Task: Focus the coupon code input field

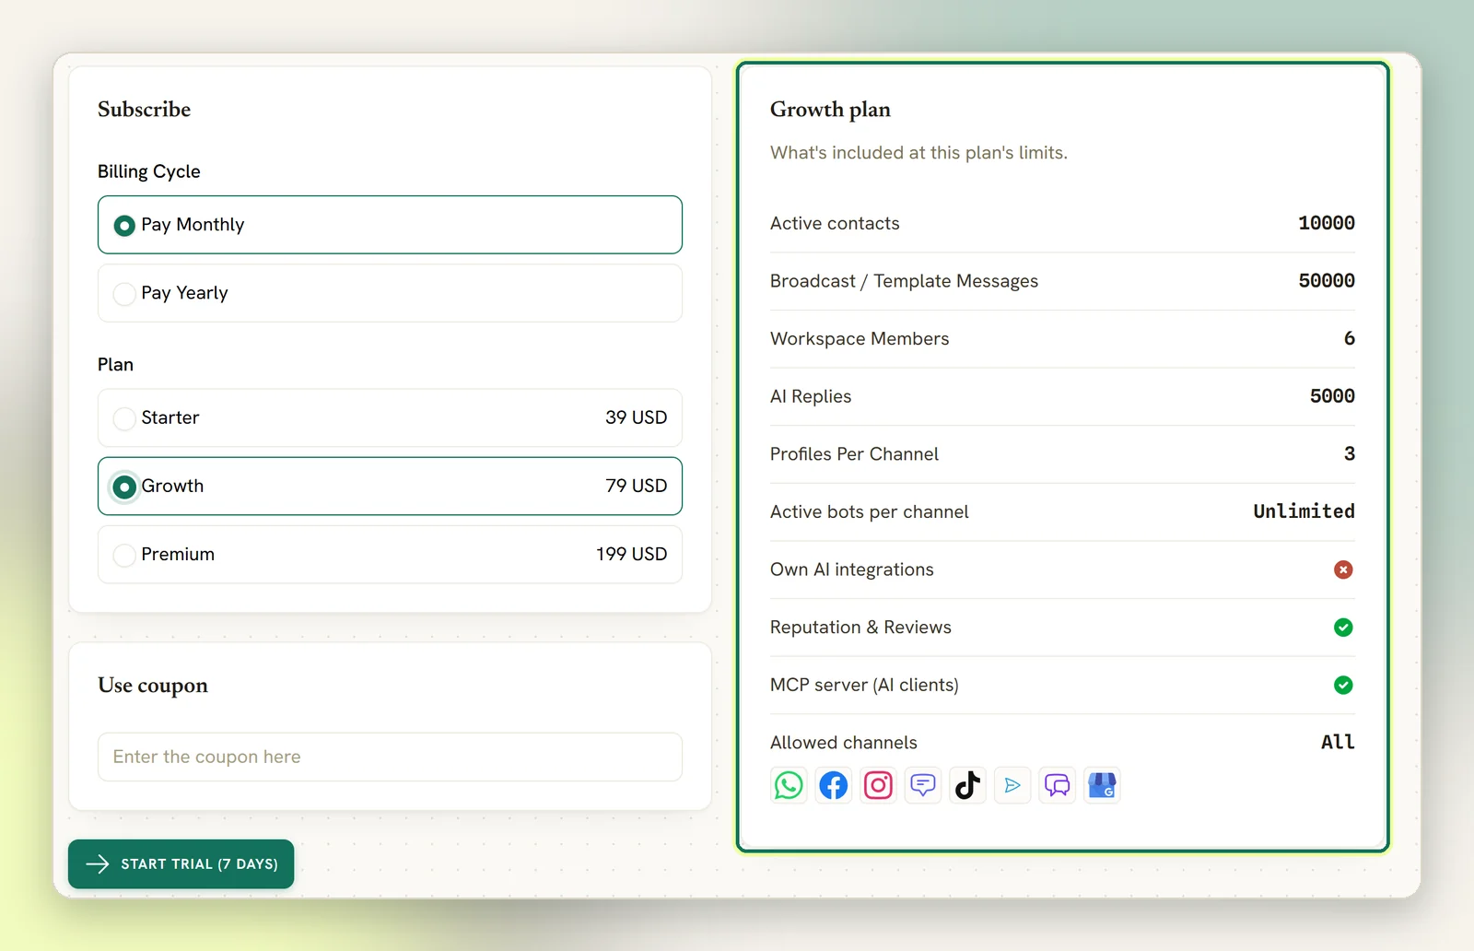Action: [x=390, y=757]
